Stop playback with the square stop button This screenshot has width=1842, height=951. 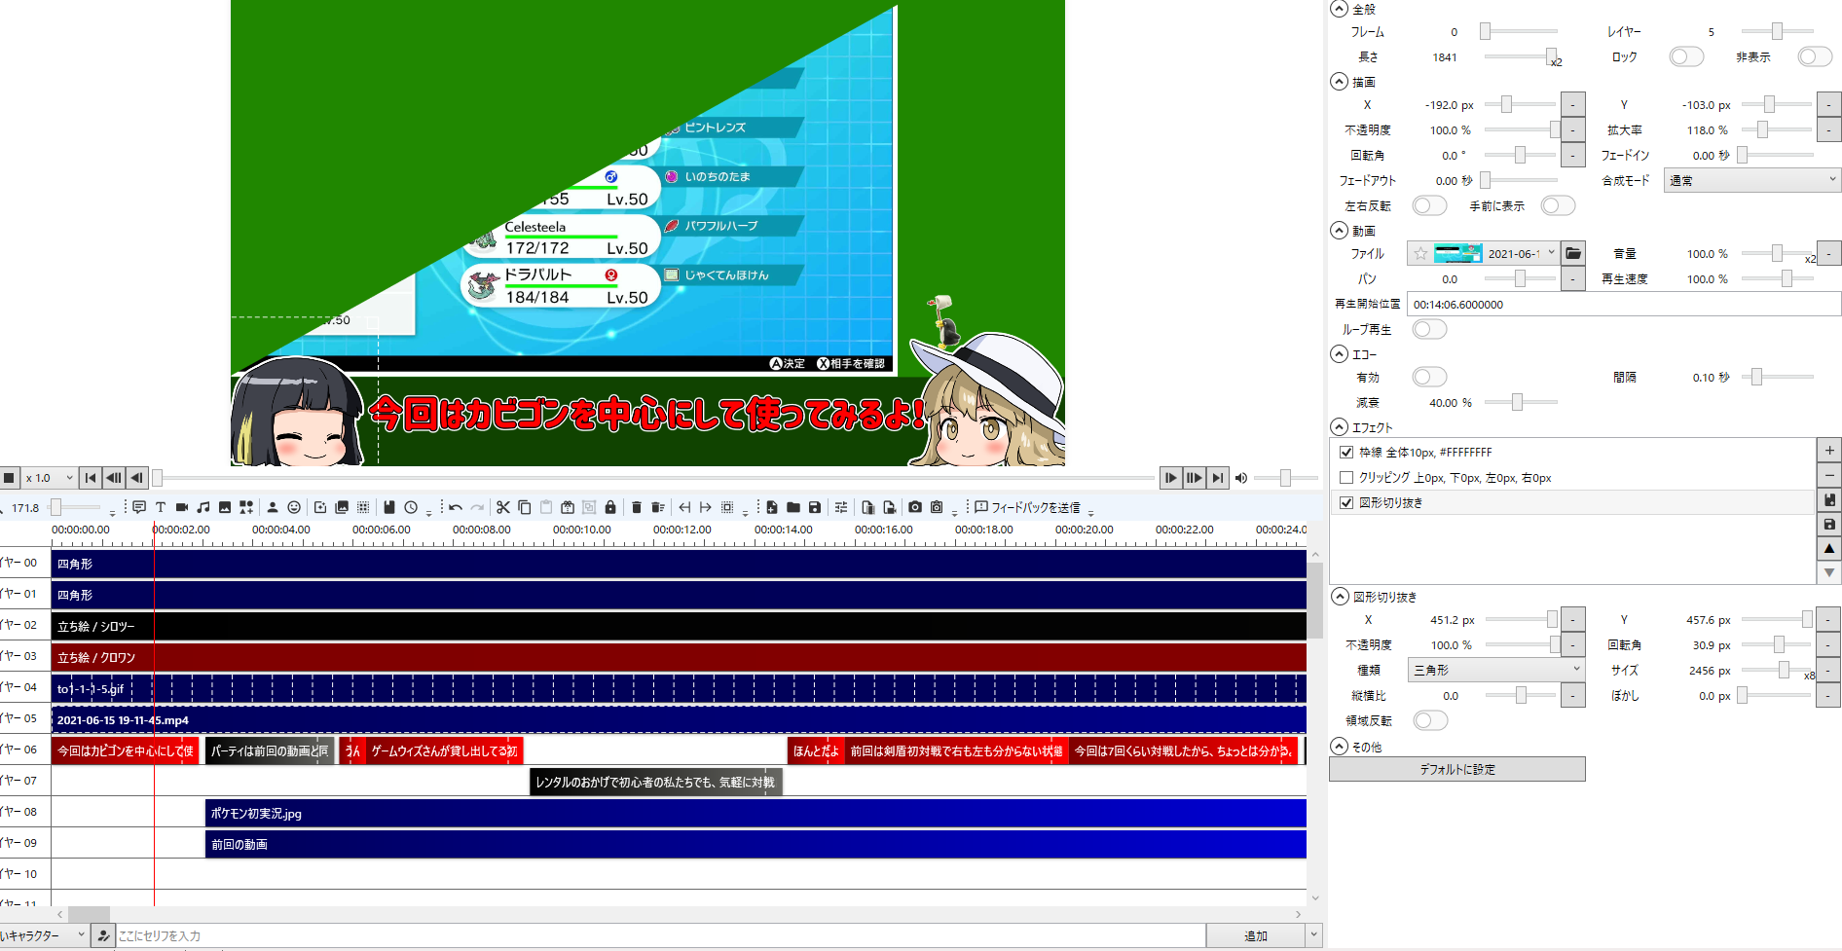(x=9, y=478)
